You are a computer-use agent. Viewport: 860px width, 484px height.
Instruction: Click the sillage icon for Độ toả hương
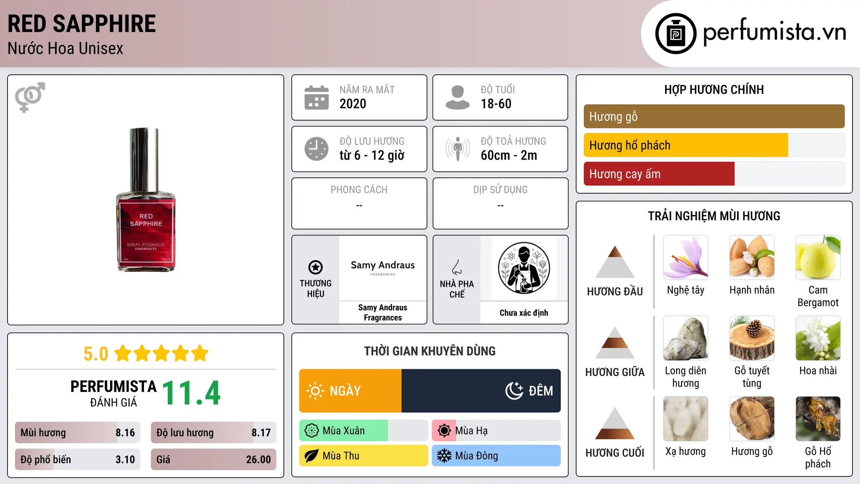tap(458, 149)
